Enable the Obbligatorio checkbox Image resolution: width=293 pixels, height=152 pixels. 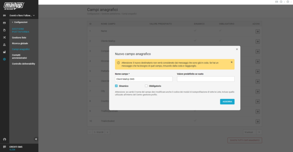point(146,86)
